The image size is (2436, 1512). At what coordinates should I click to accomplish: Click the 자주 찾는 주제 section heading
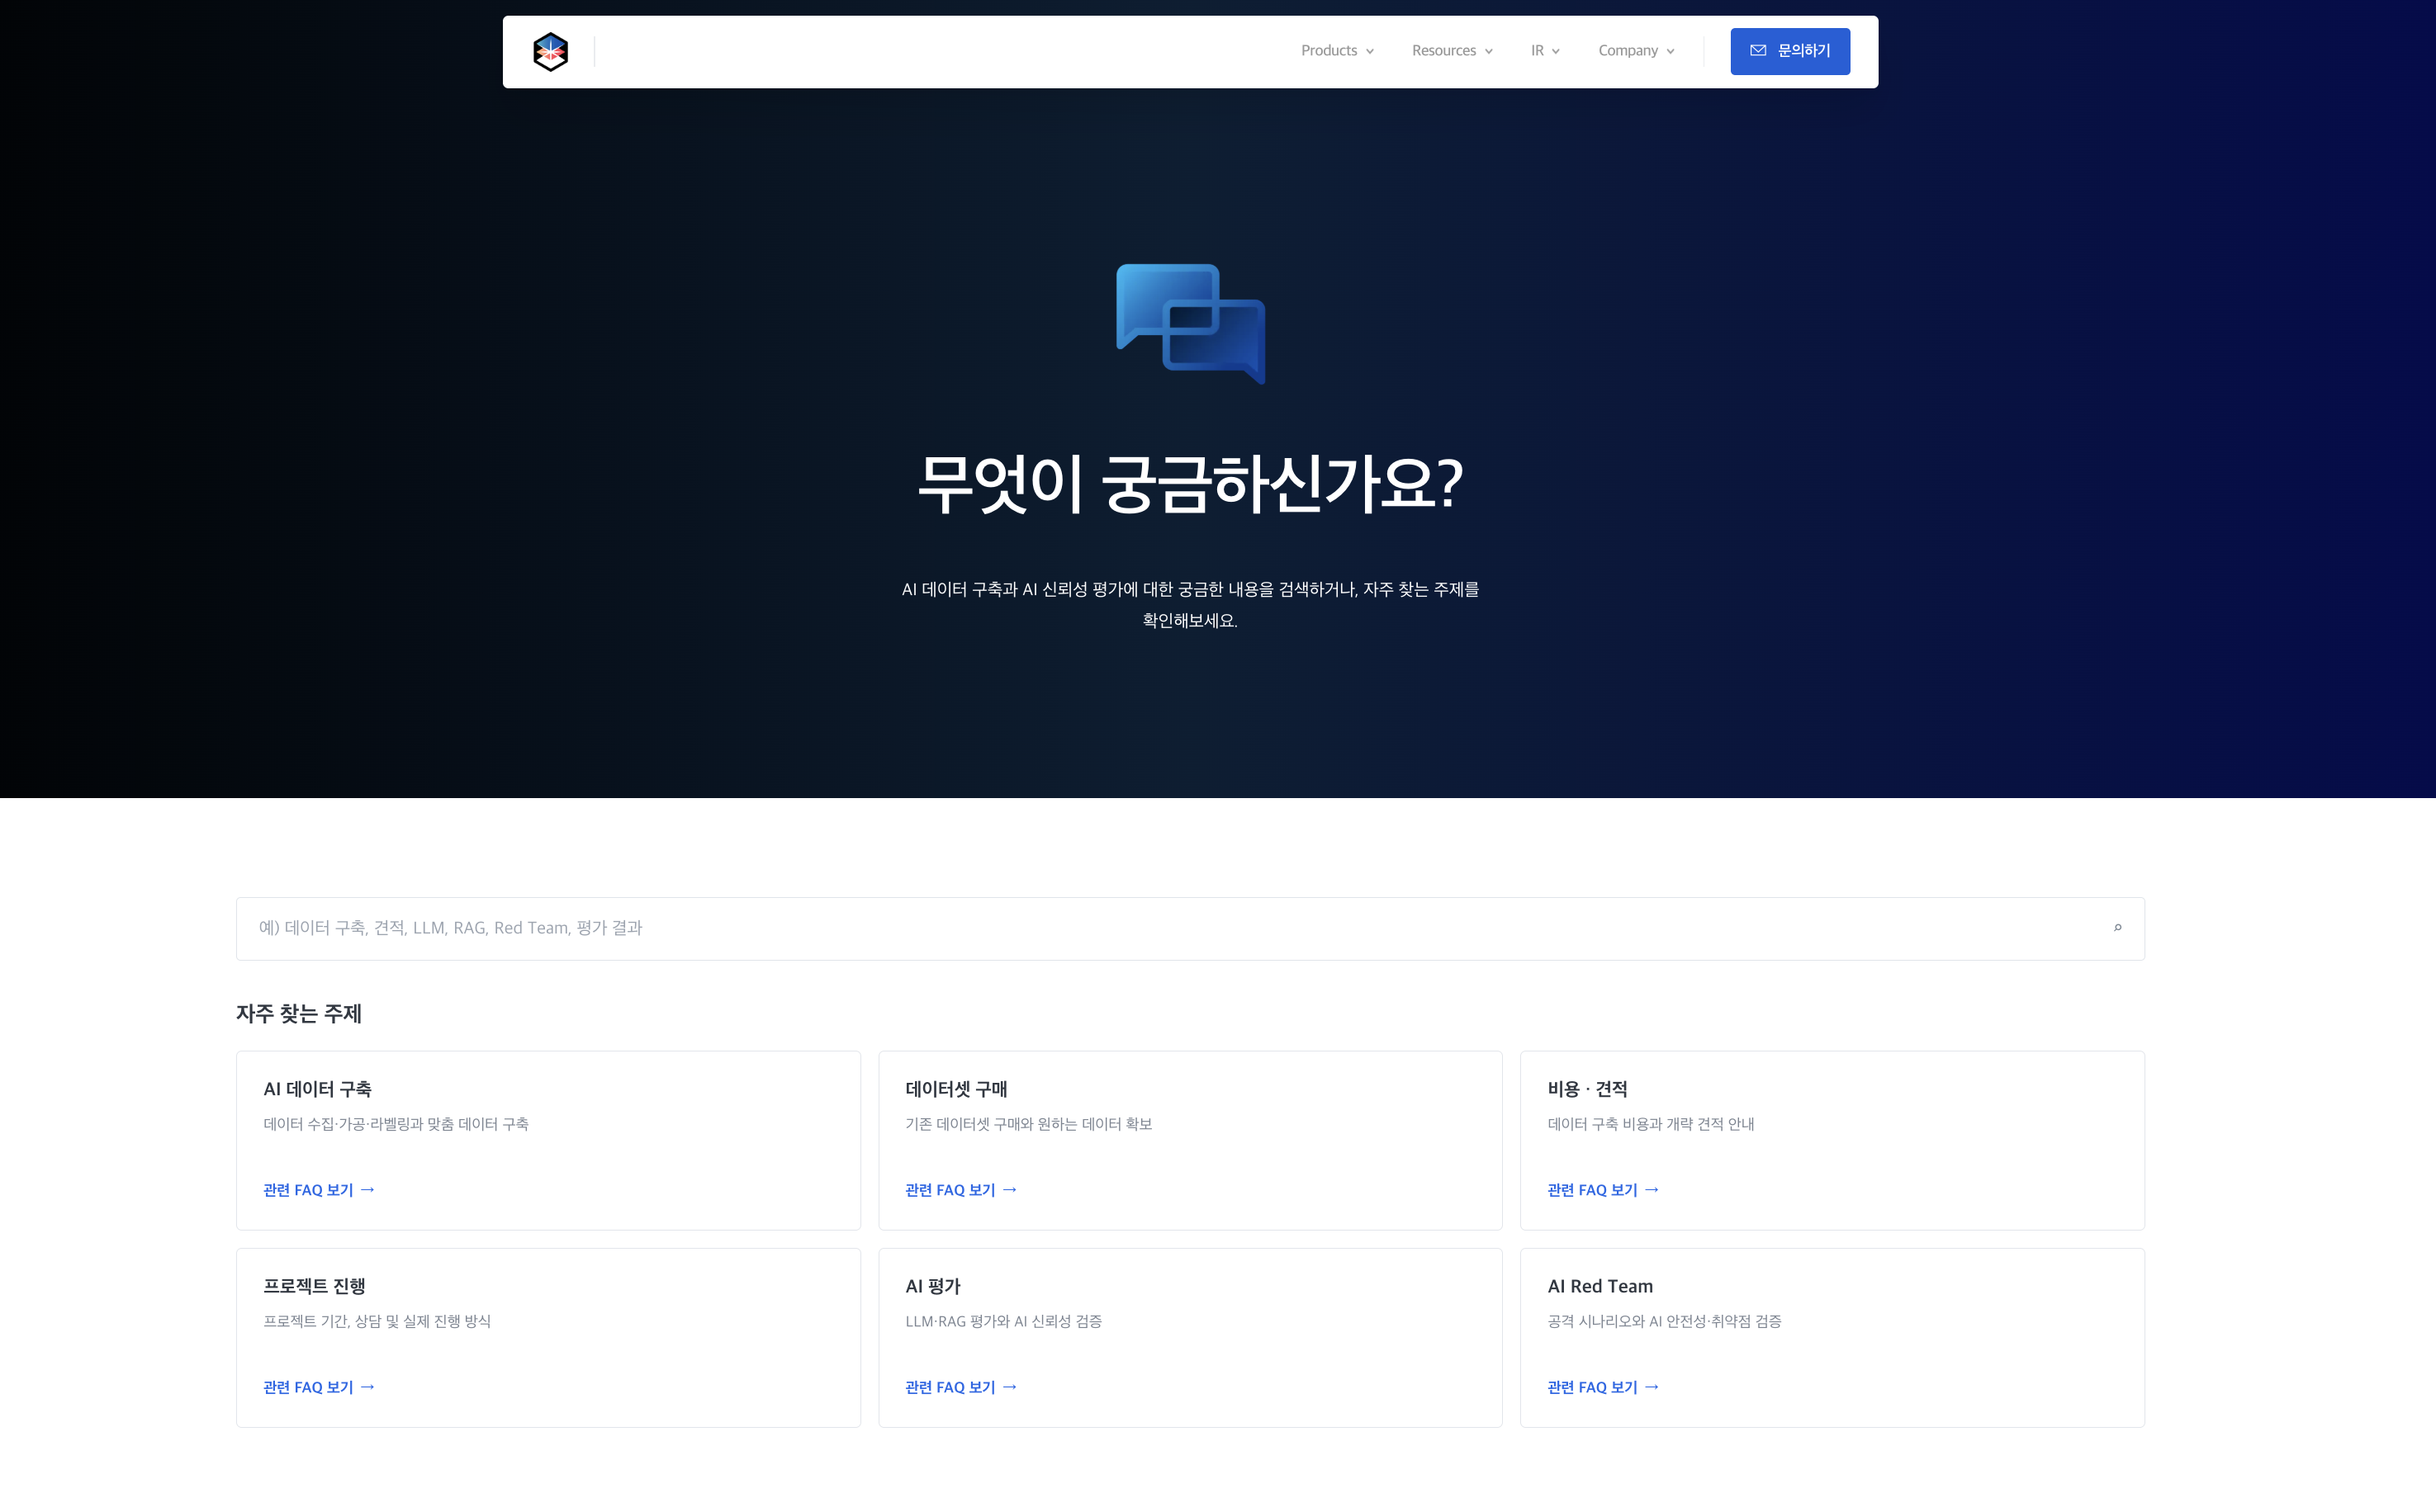point(299,1013)
